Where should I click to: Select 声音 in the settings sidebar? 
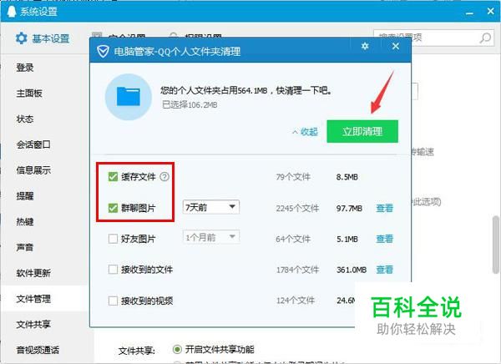point(25,247)
